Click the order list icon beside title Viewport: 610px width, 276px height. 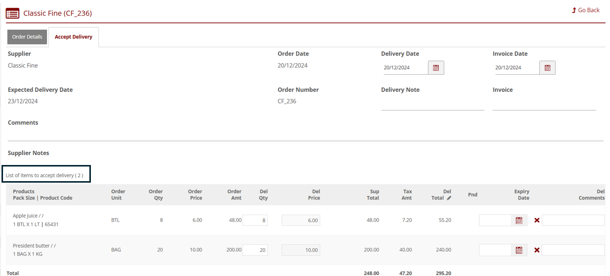(x=13, y=14)
